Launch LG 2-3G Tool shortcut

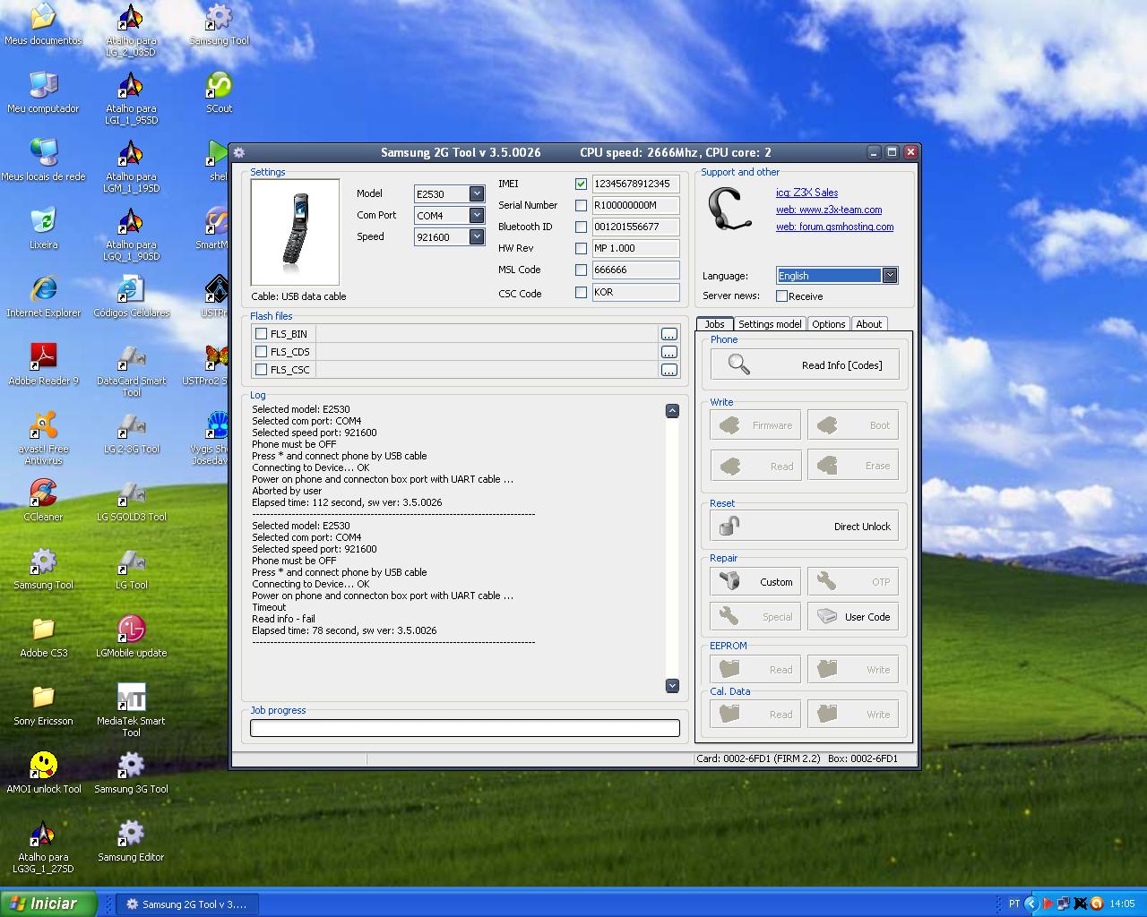[x=131, y=433]
